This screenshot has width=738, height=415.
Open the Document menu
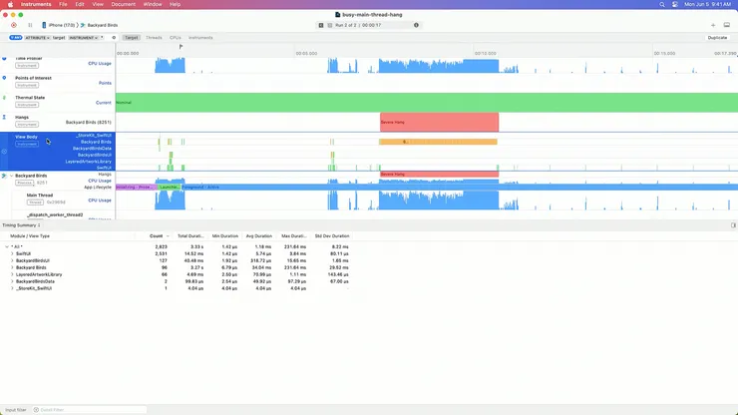pos(124,4)
